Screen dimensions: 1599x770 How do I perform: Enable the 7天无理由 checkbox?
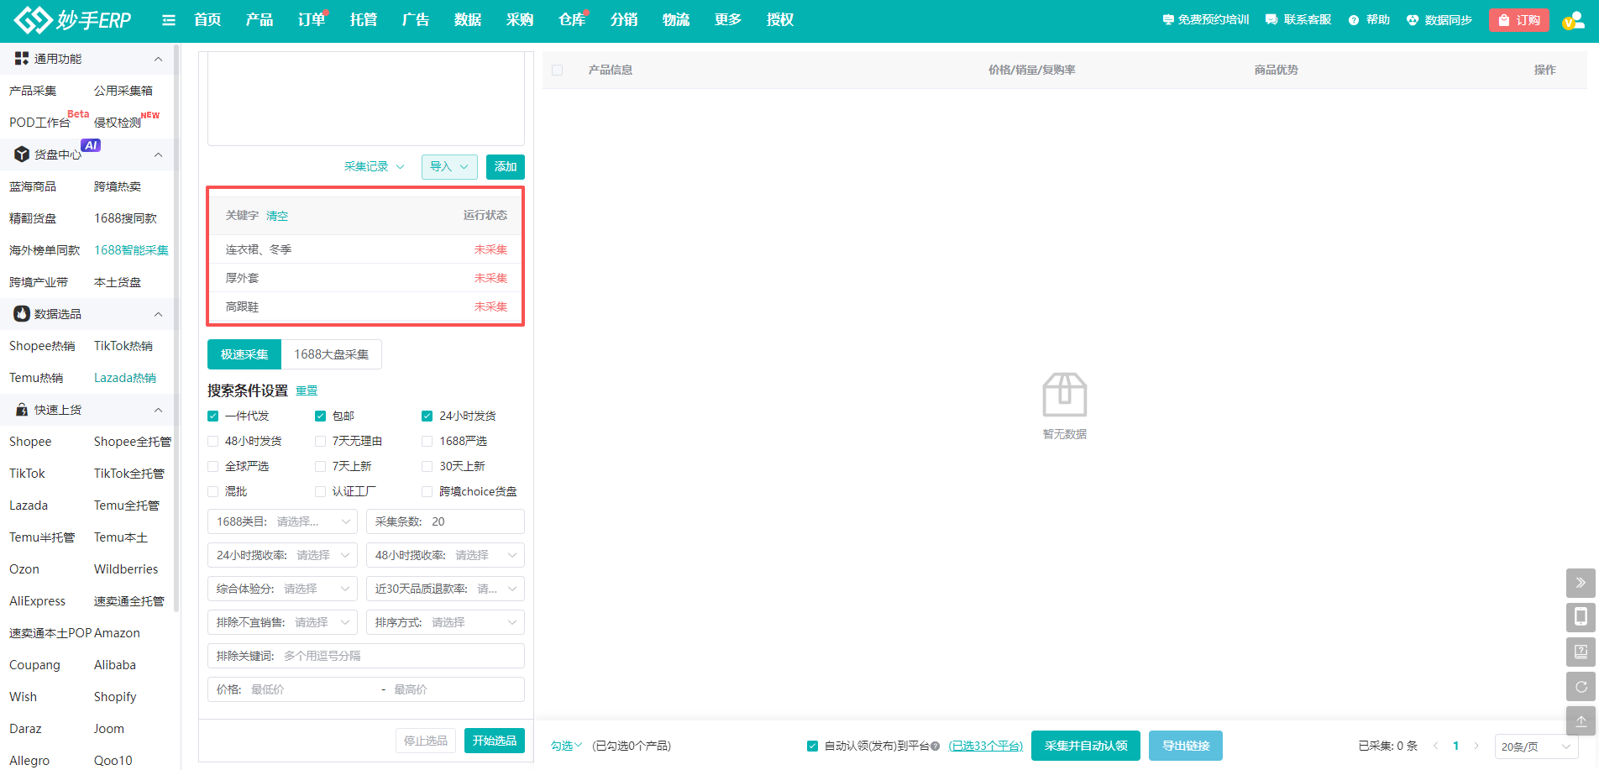tap(320, 442)
